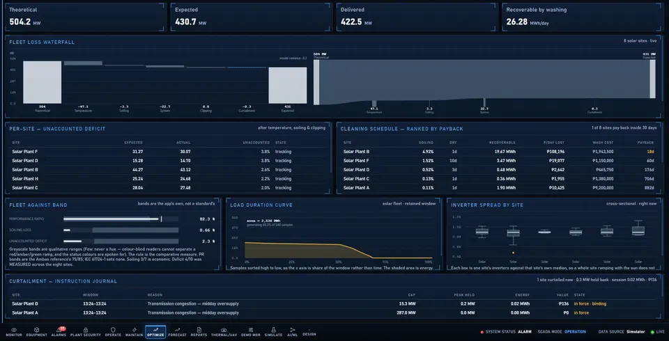Click the Wash Cost column header
Image resolution: width=669 pixels, height=341 pixels.
(603, 143)
